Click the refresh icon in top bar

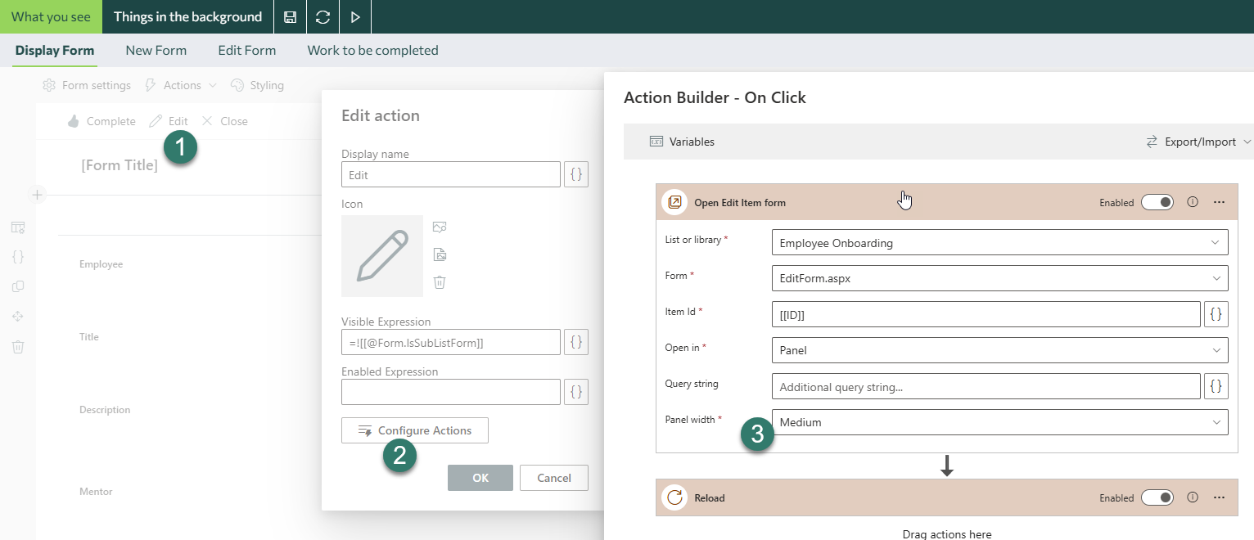[323, 16]
